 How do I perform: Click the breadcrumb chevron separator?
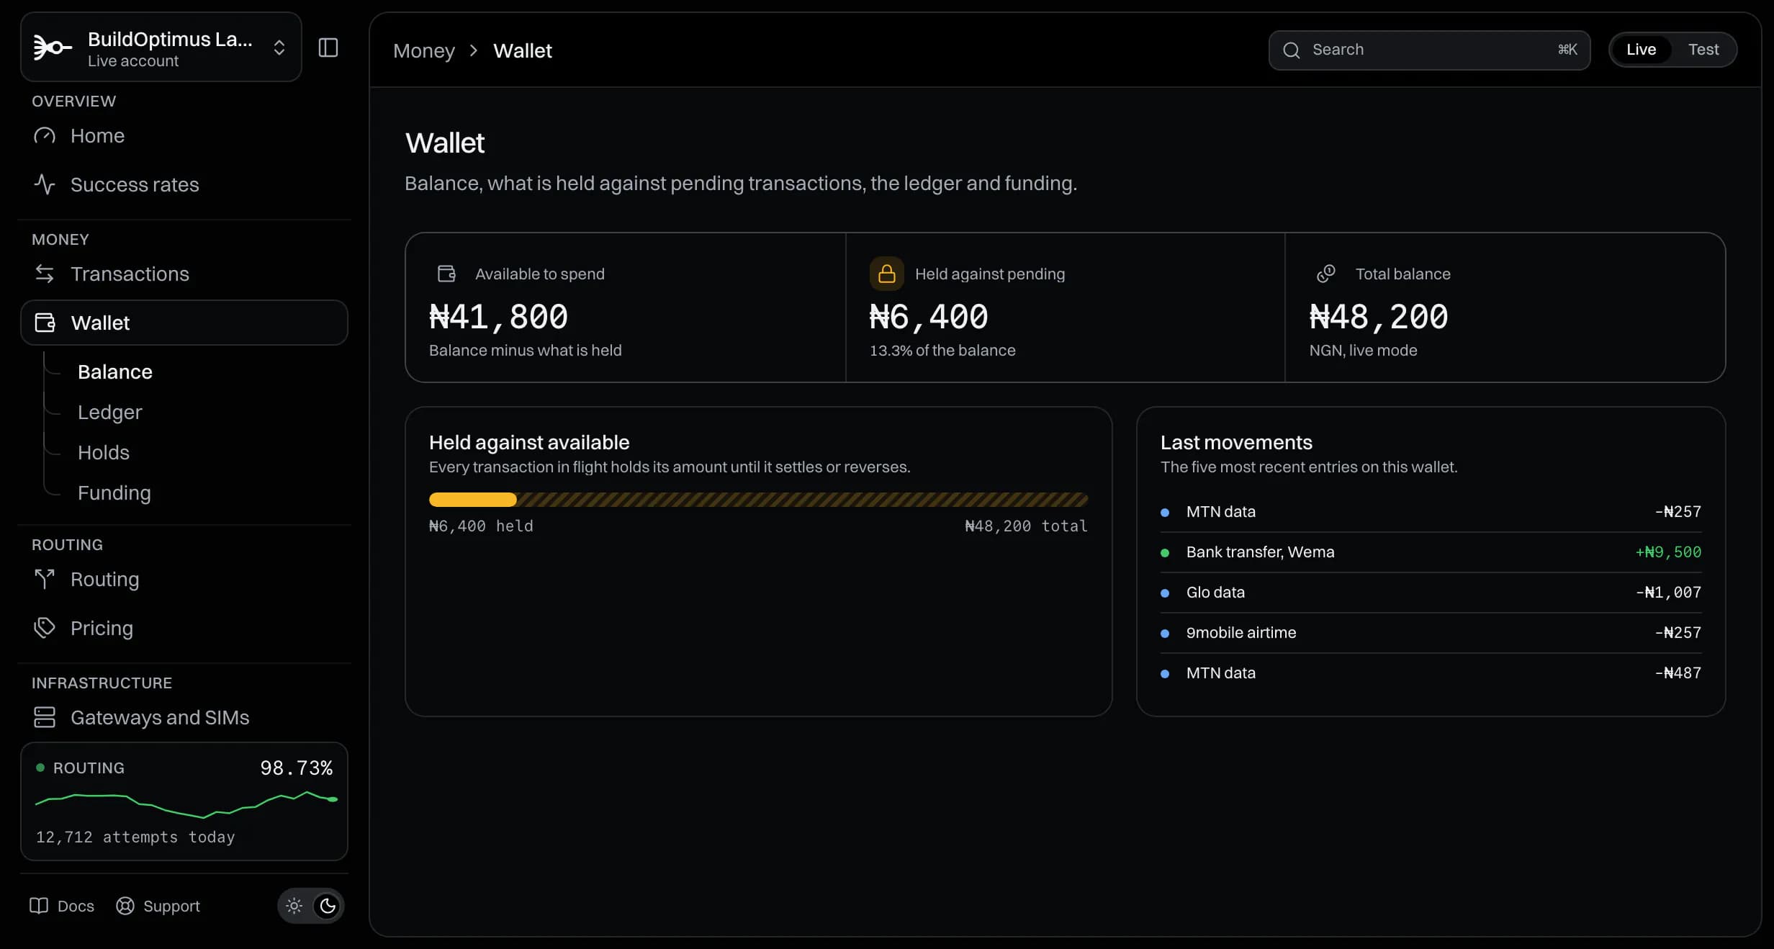point(474,50)
